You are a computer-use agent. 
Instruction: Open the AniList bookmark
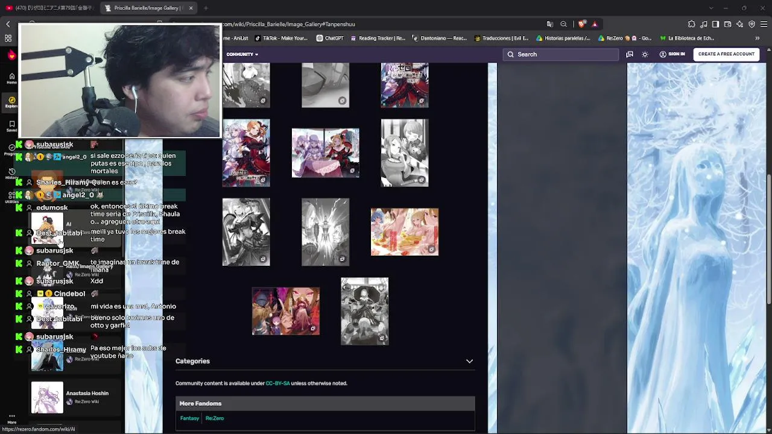[x=236, y=38]
